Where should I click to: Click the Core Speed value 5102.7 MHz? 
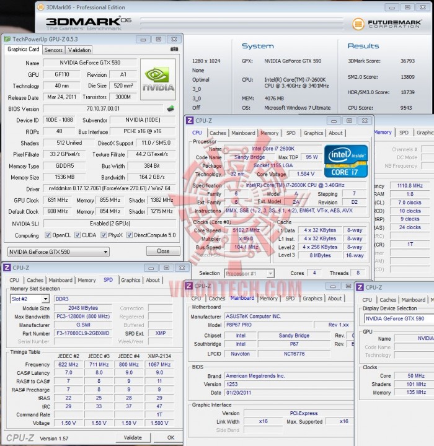pyautogui.click(x=246, y=230)
